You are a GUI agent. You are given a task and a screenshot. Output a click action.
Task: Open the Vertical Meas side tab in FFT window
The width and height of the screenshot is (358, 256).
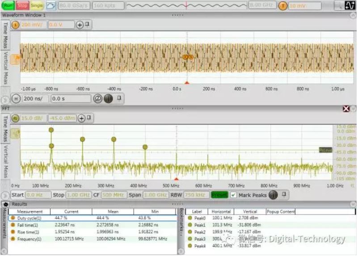6,161
